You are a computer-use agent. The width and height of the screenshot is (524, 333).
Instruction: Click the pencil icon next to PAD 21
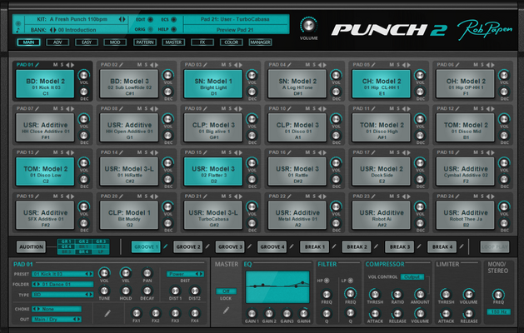[x=206, y=196]
